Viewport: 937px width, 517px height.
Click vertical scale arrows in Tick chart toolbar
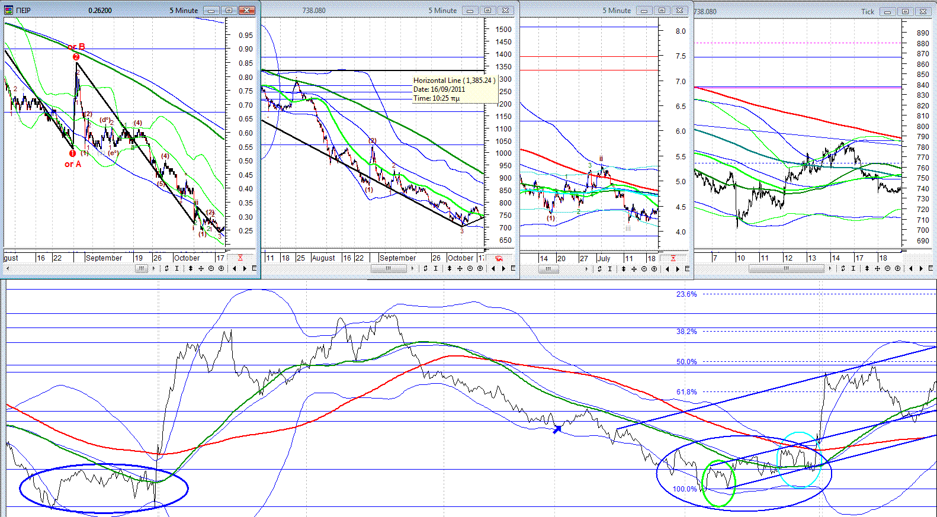[867, 268]
